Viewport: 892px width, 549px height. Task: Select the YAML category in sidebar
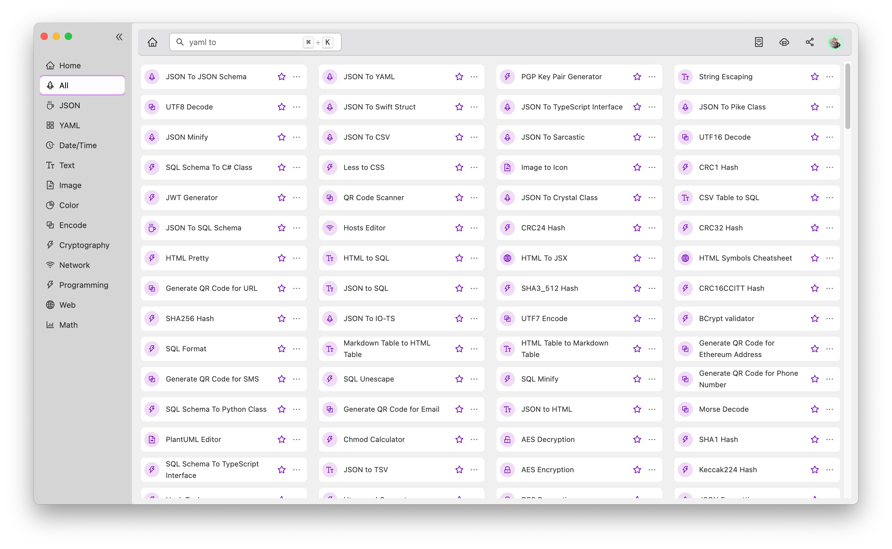tap(82, 125)
